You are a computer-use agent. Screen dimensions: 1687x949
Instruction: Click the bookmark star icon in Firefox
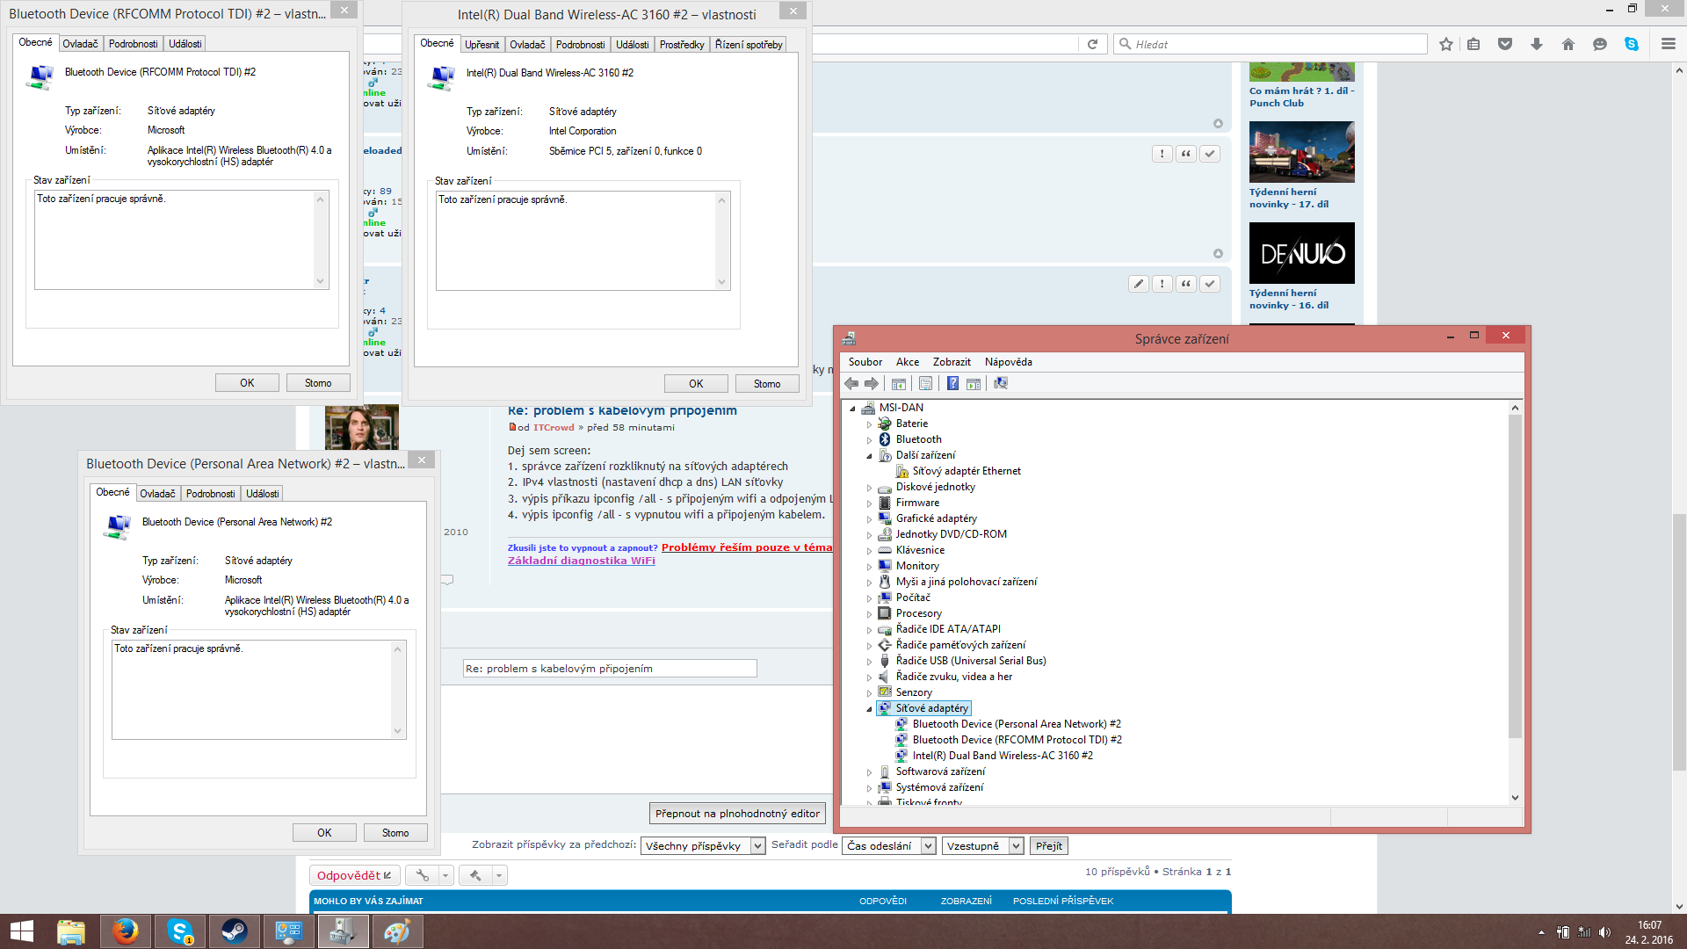coord(1446,44)
